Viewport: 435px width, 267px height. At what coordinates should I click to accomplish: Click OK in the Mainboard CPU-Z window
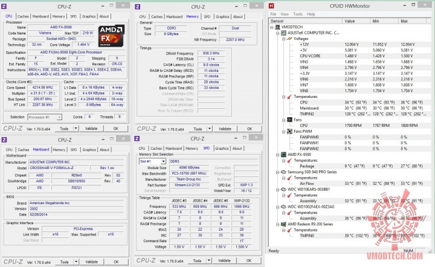116,262
